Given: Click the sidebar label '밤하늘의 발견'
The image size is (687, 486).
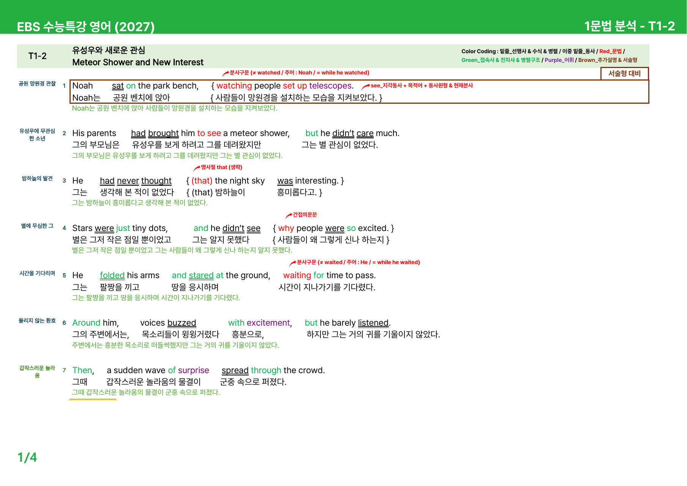Looking at the screenshot, I should tap(37, 179).
